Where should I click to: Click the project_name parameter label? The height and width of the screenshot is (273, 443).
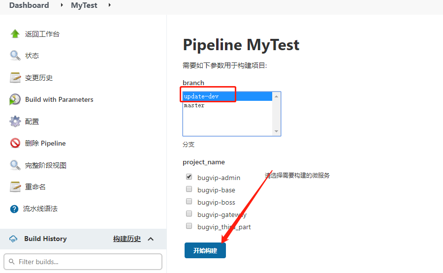point(204,162)
